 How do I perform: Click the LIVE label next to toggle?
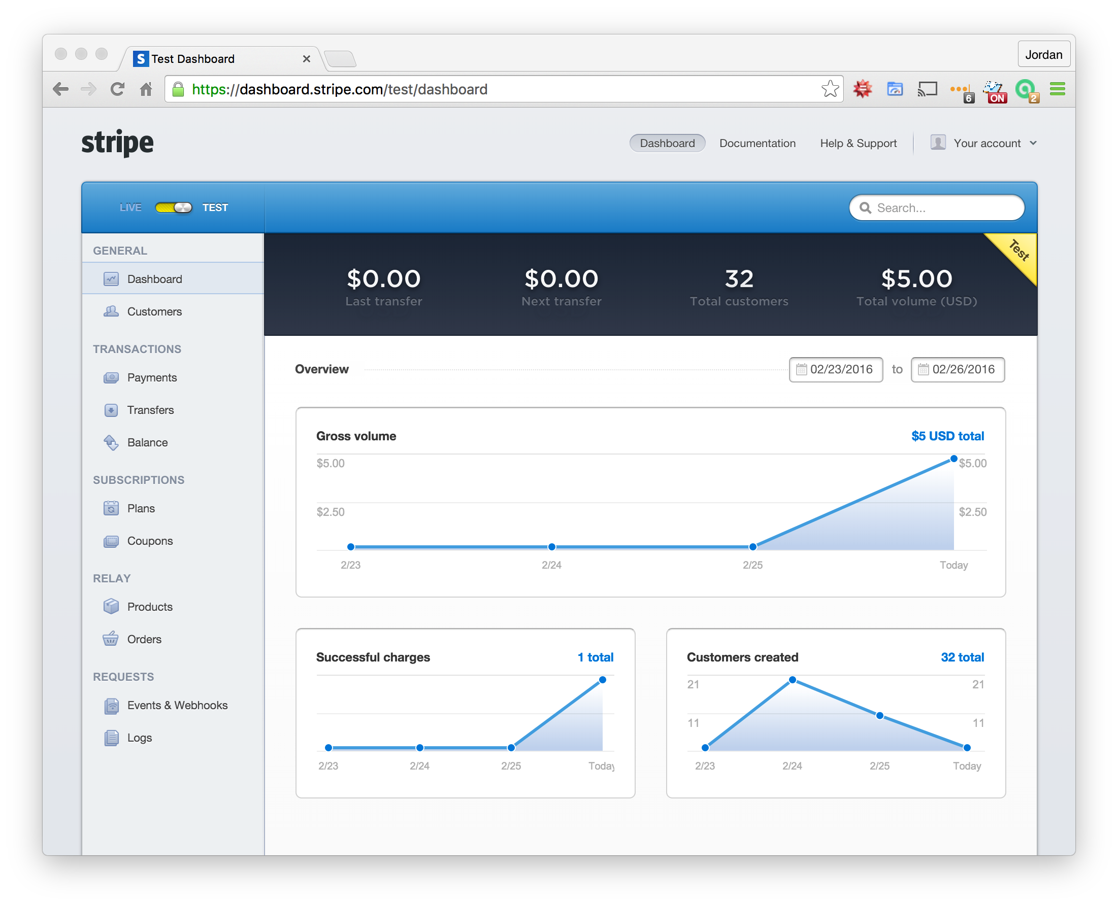130,207
